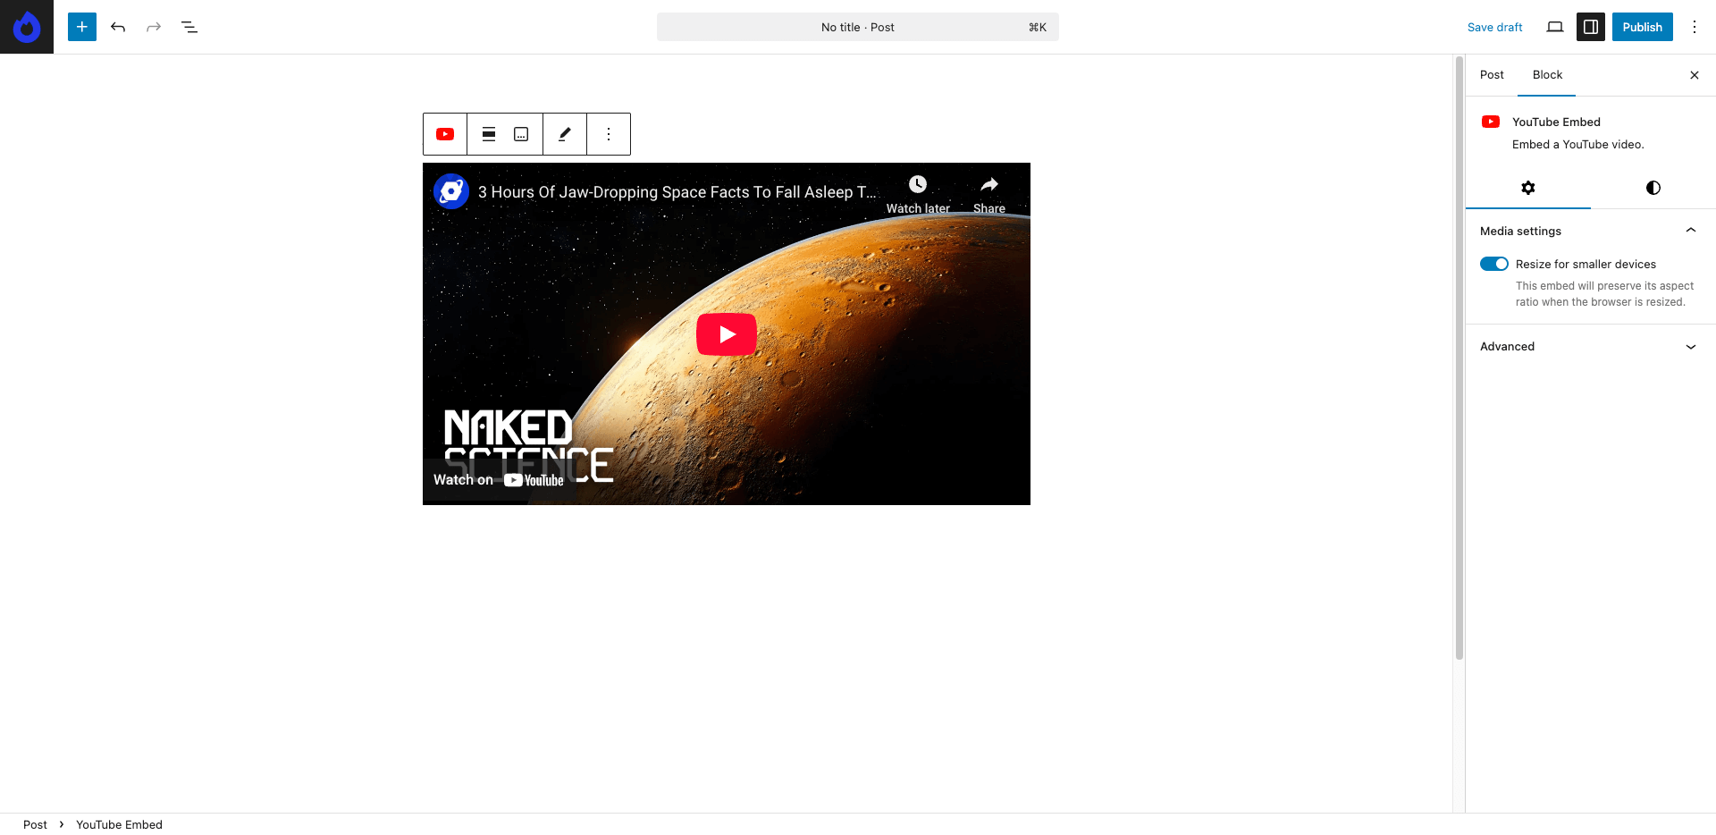Expand the Advanced panel
Image resolution: width=1716 pixels, height=835 pixels.
click(1591, 347)
